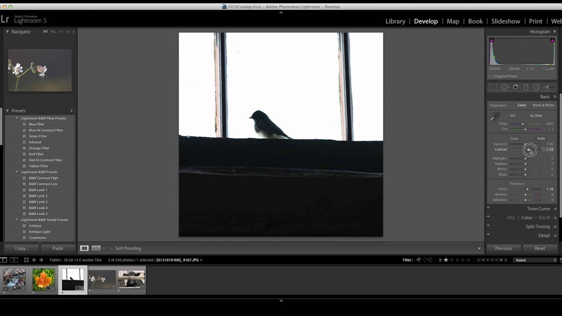Filter by unflagged photos flag icon
This screenshot has height=316, width=562.
point(424,260)
